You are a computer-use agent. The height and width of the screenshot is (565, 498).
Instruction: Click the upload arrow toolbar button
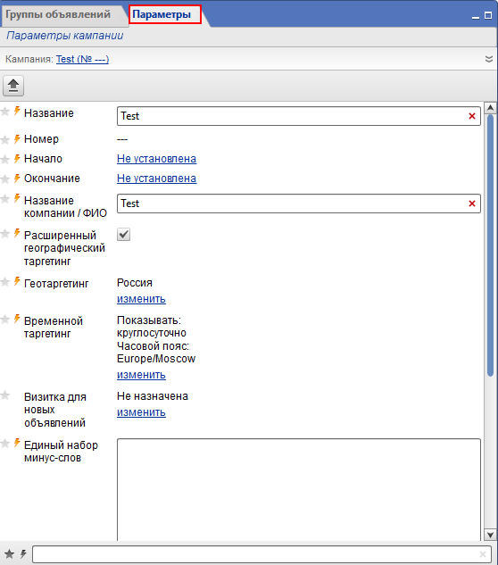click(13, 86)
